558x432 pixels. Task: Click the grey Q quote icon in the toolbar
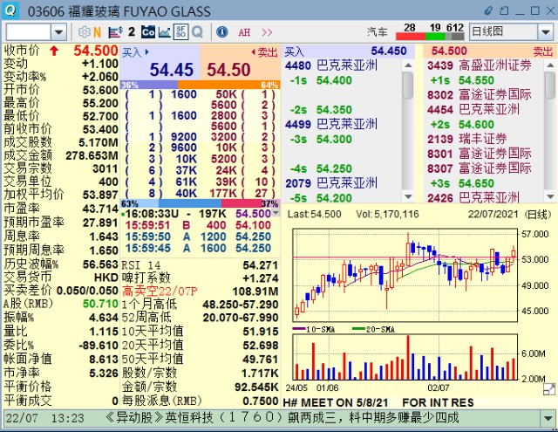pos(198,32)
